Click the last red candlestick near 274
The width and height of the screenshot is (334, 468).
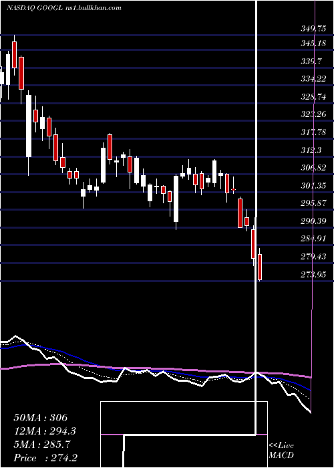260,267
